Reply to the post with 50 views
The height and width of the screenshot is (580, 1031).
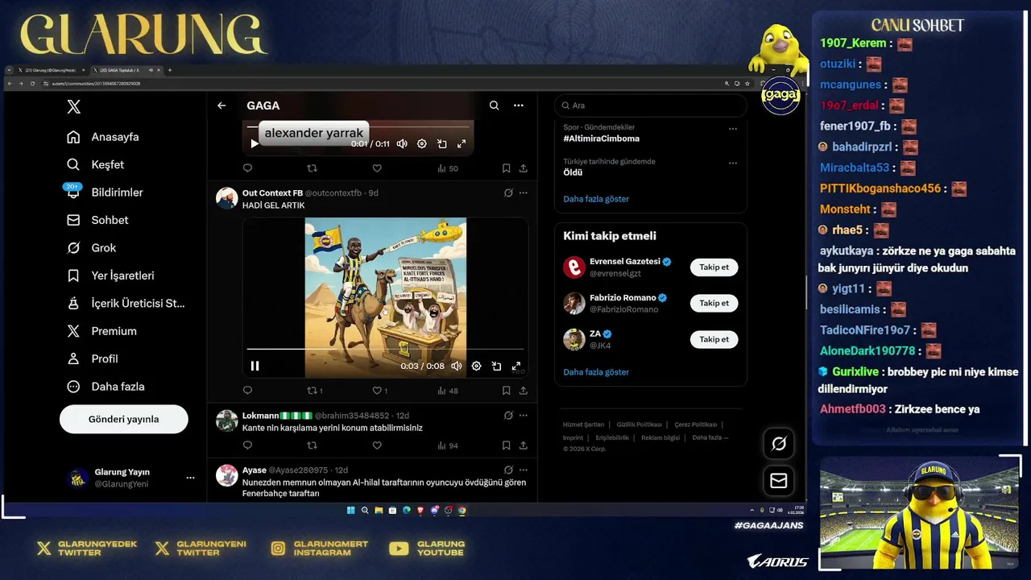(247, 168)
